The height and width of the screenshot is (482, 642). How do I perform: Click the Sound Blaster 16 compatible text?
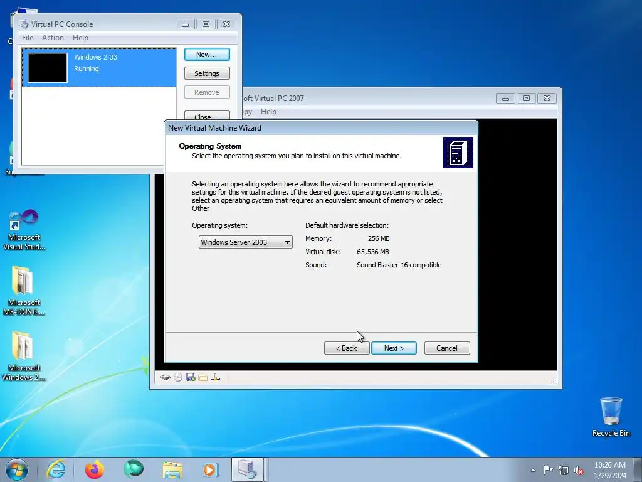(399, 265)
